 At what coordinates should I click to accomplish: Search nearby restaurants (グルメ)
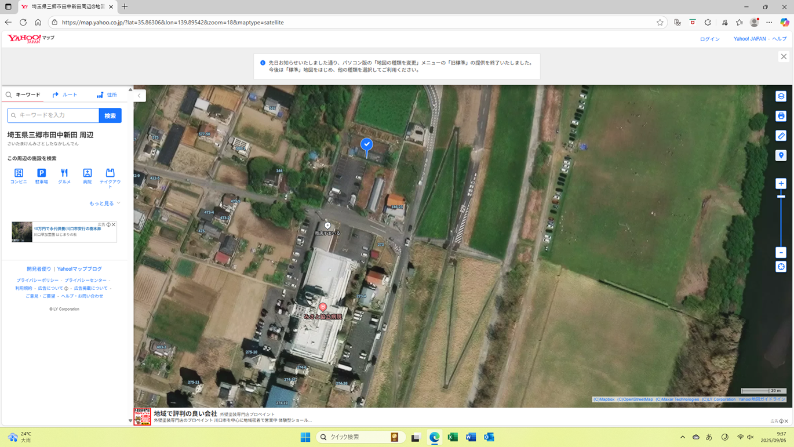64,176
